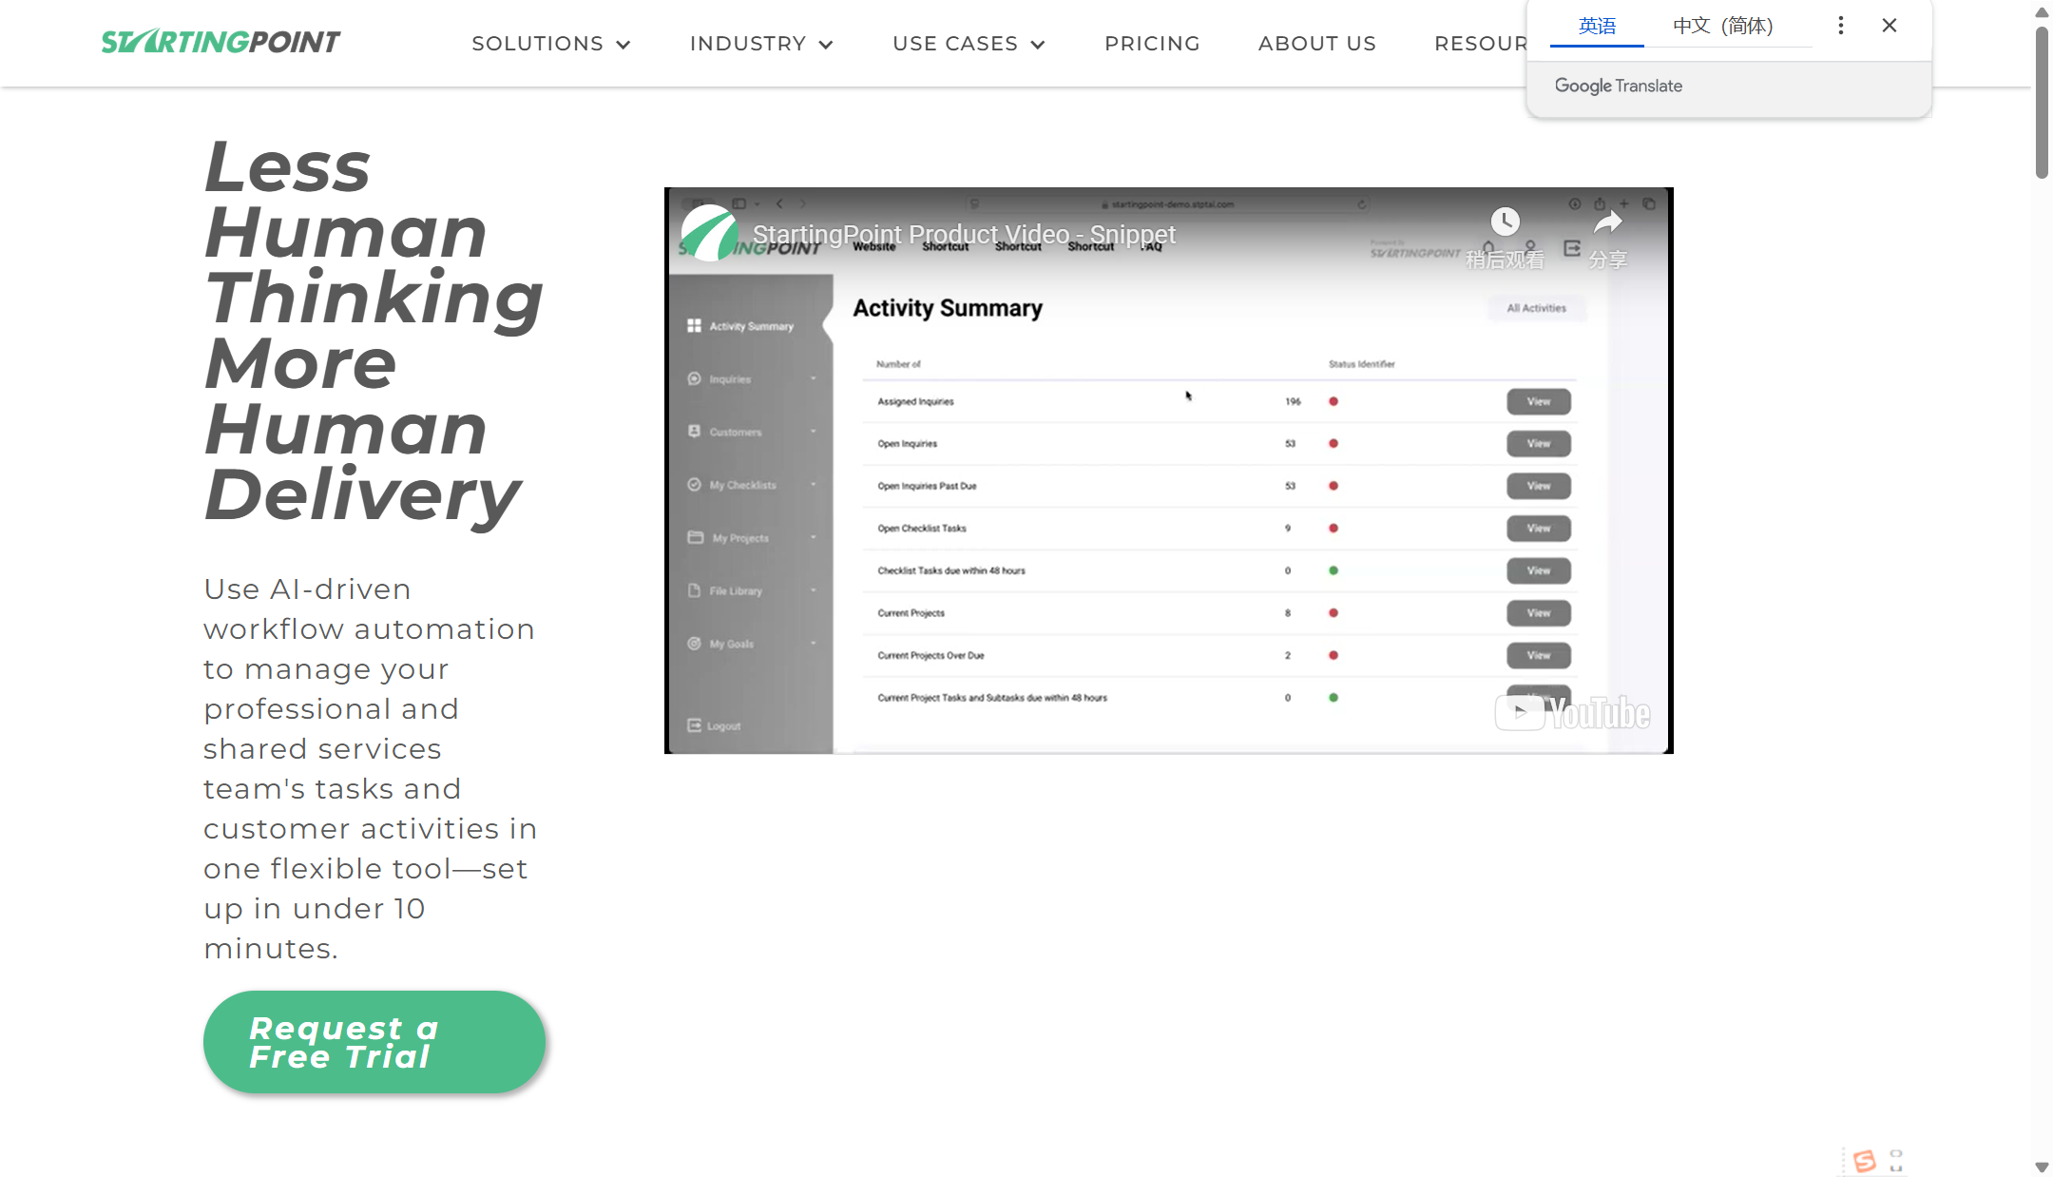The height and width of the screenshot is (1177, 2053).
Task: Click the YouTube share arrow icon
Action: click(x=1607, y=222)
